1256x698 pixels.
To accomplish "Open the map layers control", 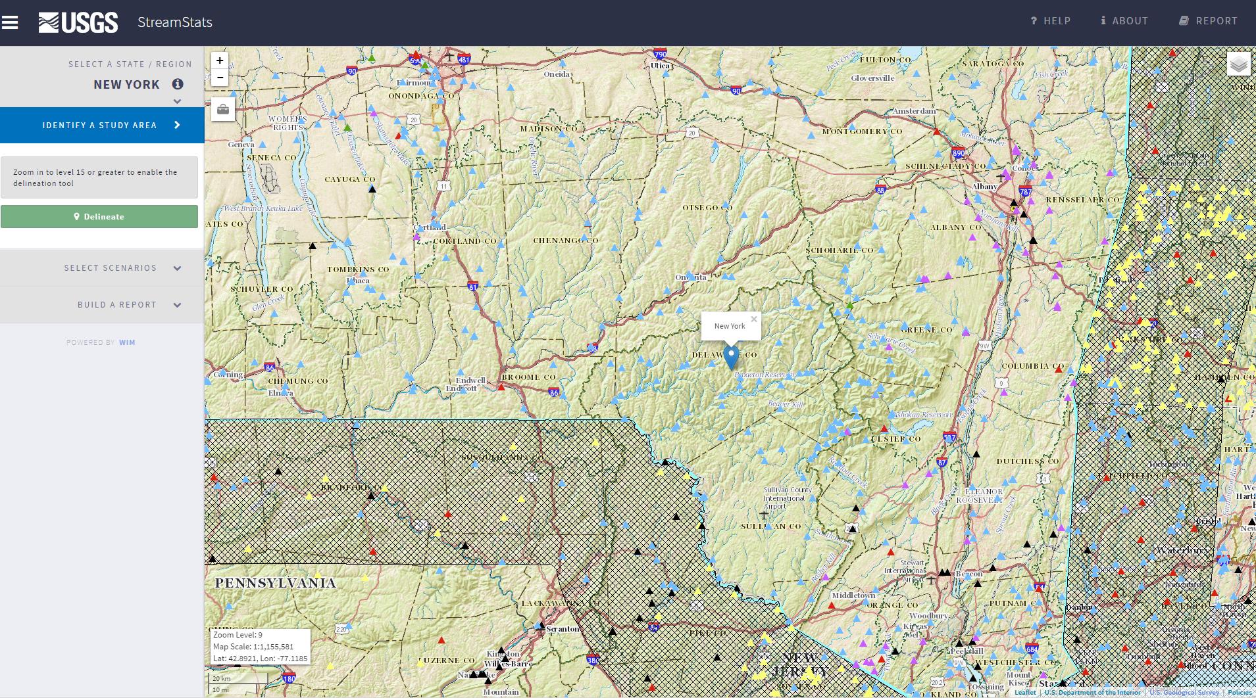I will pyautogui.click(x=1238, y=64).
